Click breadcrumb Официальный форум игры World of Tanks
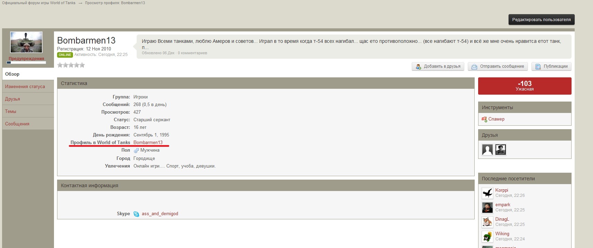Image resolution: width=593 pixels, height=248 pixels. 39,3
